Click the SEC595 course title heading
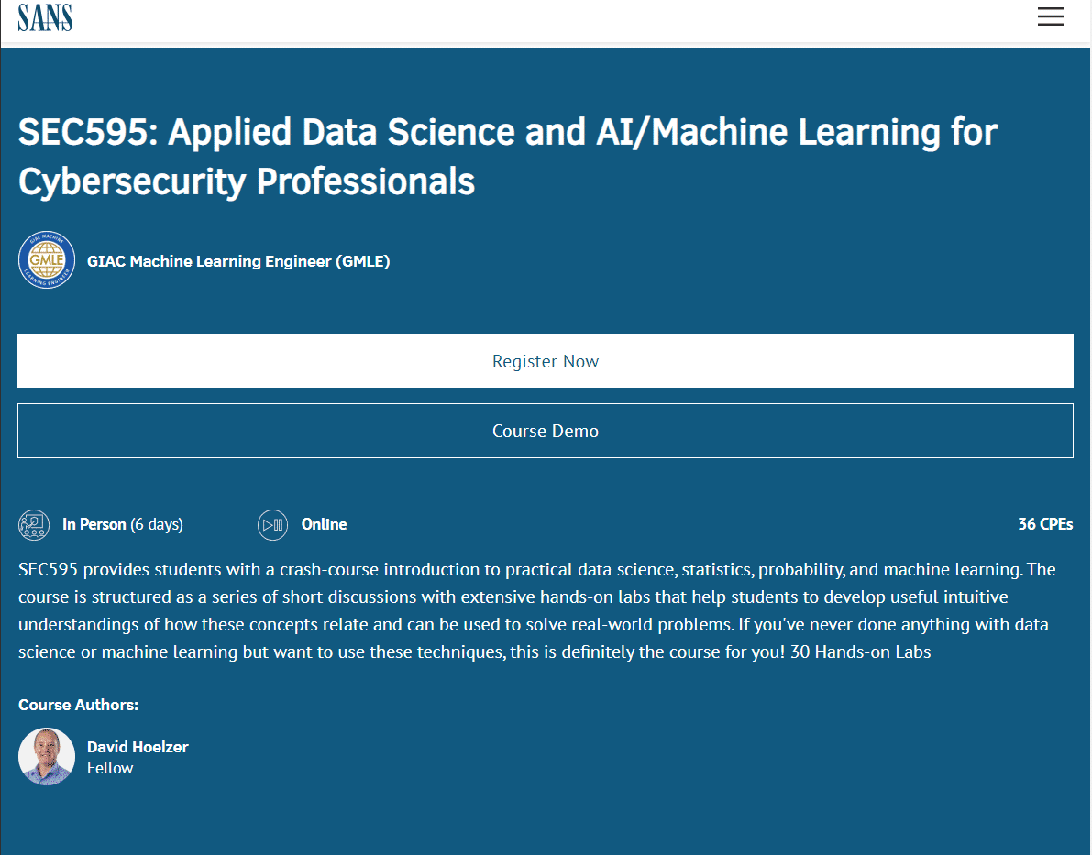 (508, 157)
